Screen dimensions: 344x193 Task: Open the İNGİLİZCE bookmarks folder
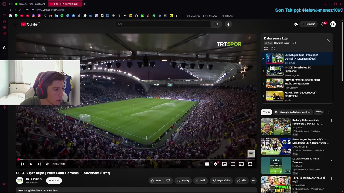coord(210,16)
